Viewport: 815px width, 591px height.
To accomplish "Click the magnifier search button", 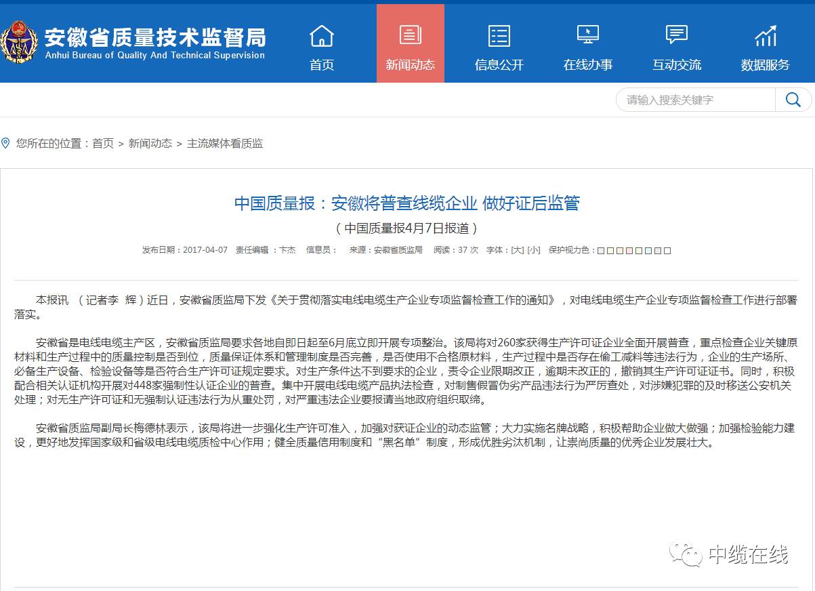I will tap(793, 100).
